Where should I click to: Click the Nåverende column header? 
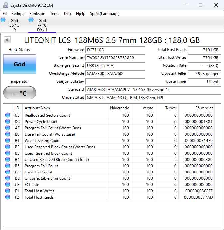tap(119, 108)
